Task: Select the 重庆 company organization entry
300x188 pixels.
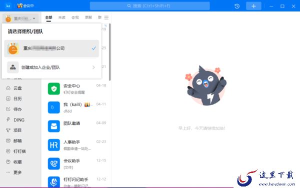Action: pyautogui.click(x=51, y=48)
